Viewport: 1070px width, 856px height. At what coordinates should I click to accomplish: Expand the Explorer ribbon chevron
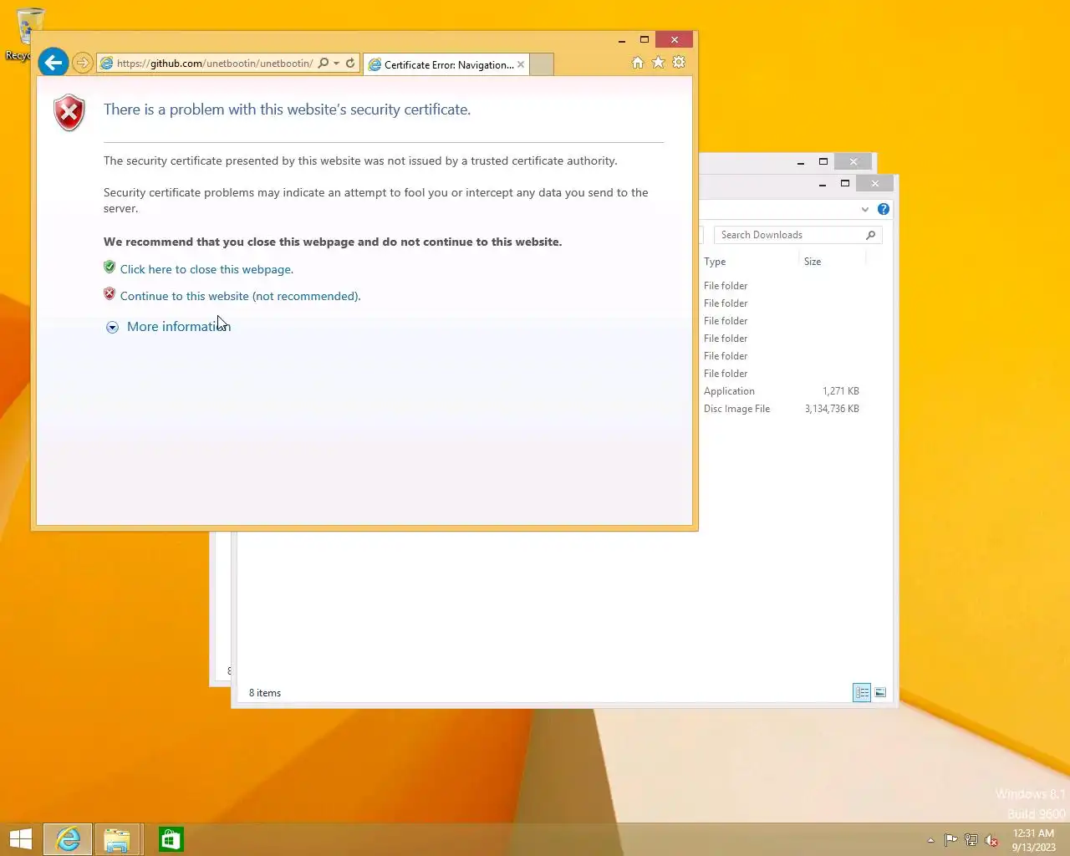point(865,209)
